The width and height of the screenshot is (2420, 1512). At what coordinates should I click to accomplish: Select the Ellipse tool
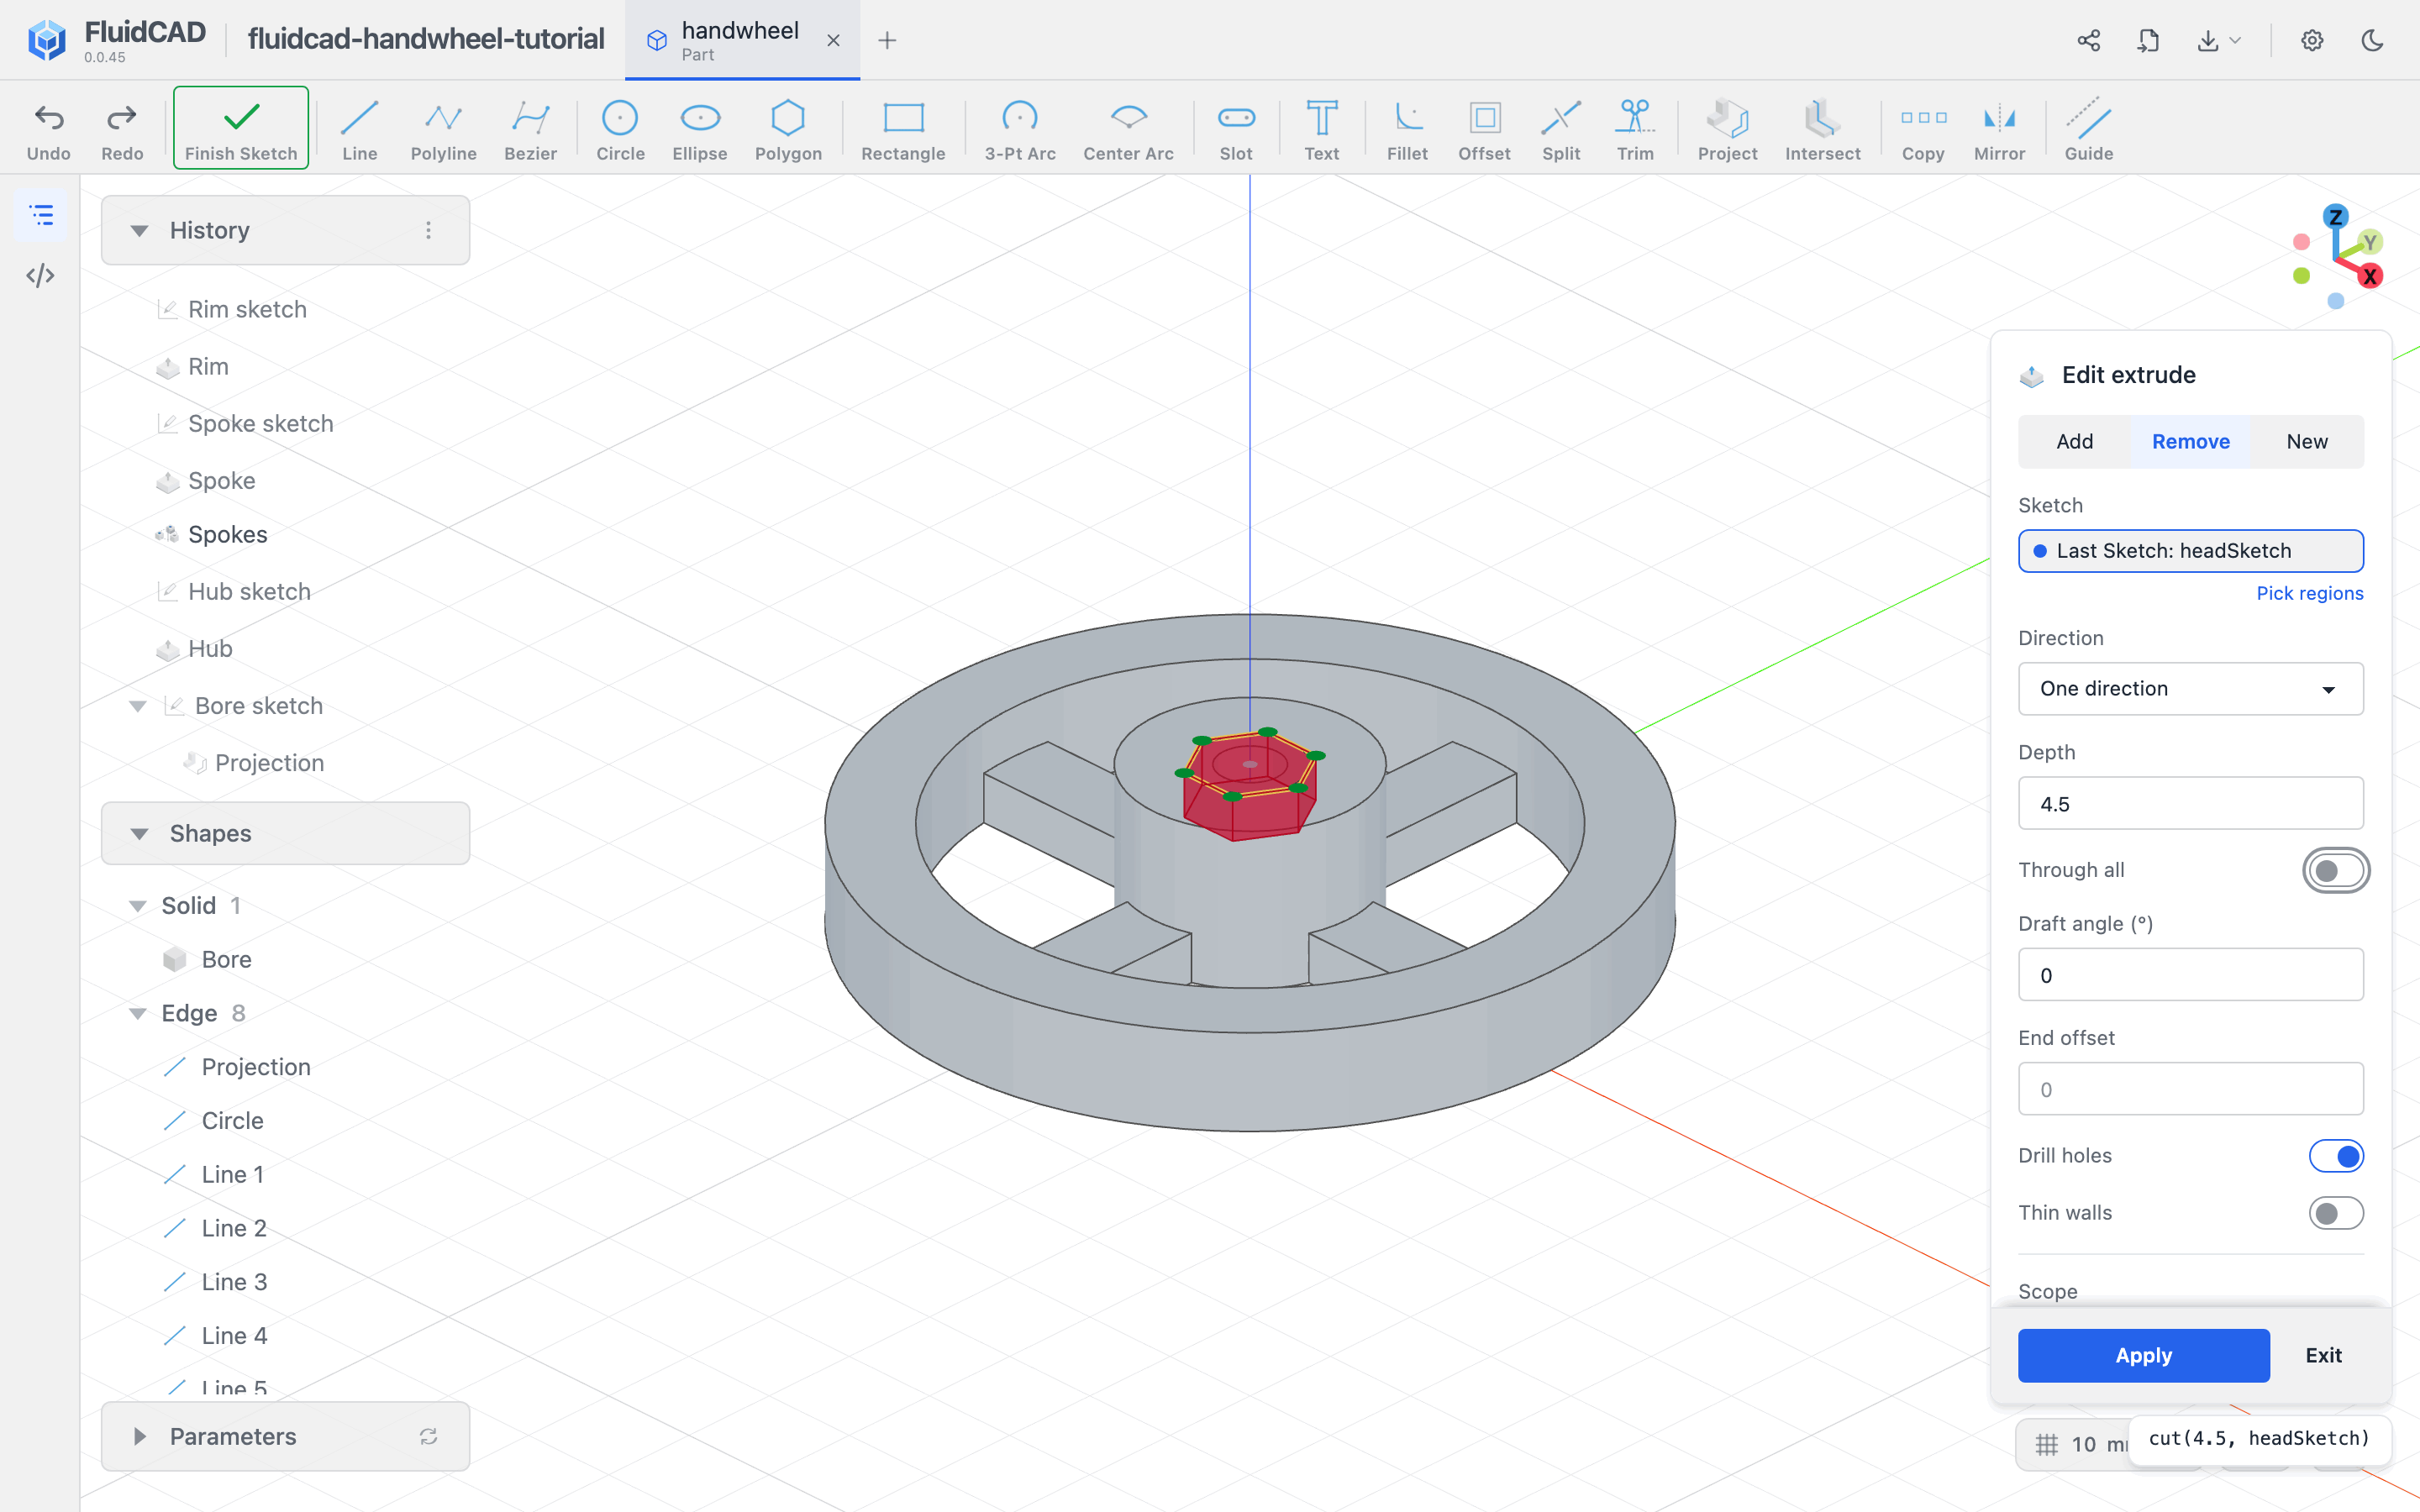tap(700, 130)
